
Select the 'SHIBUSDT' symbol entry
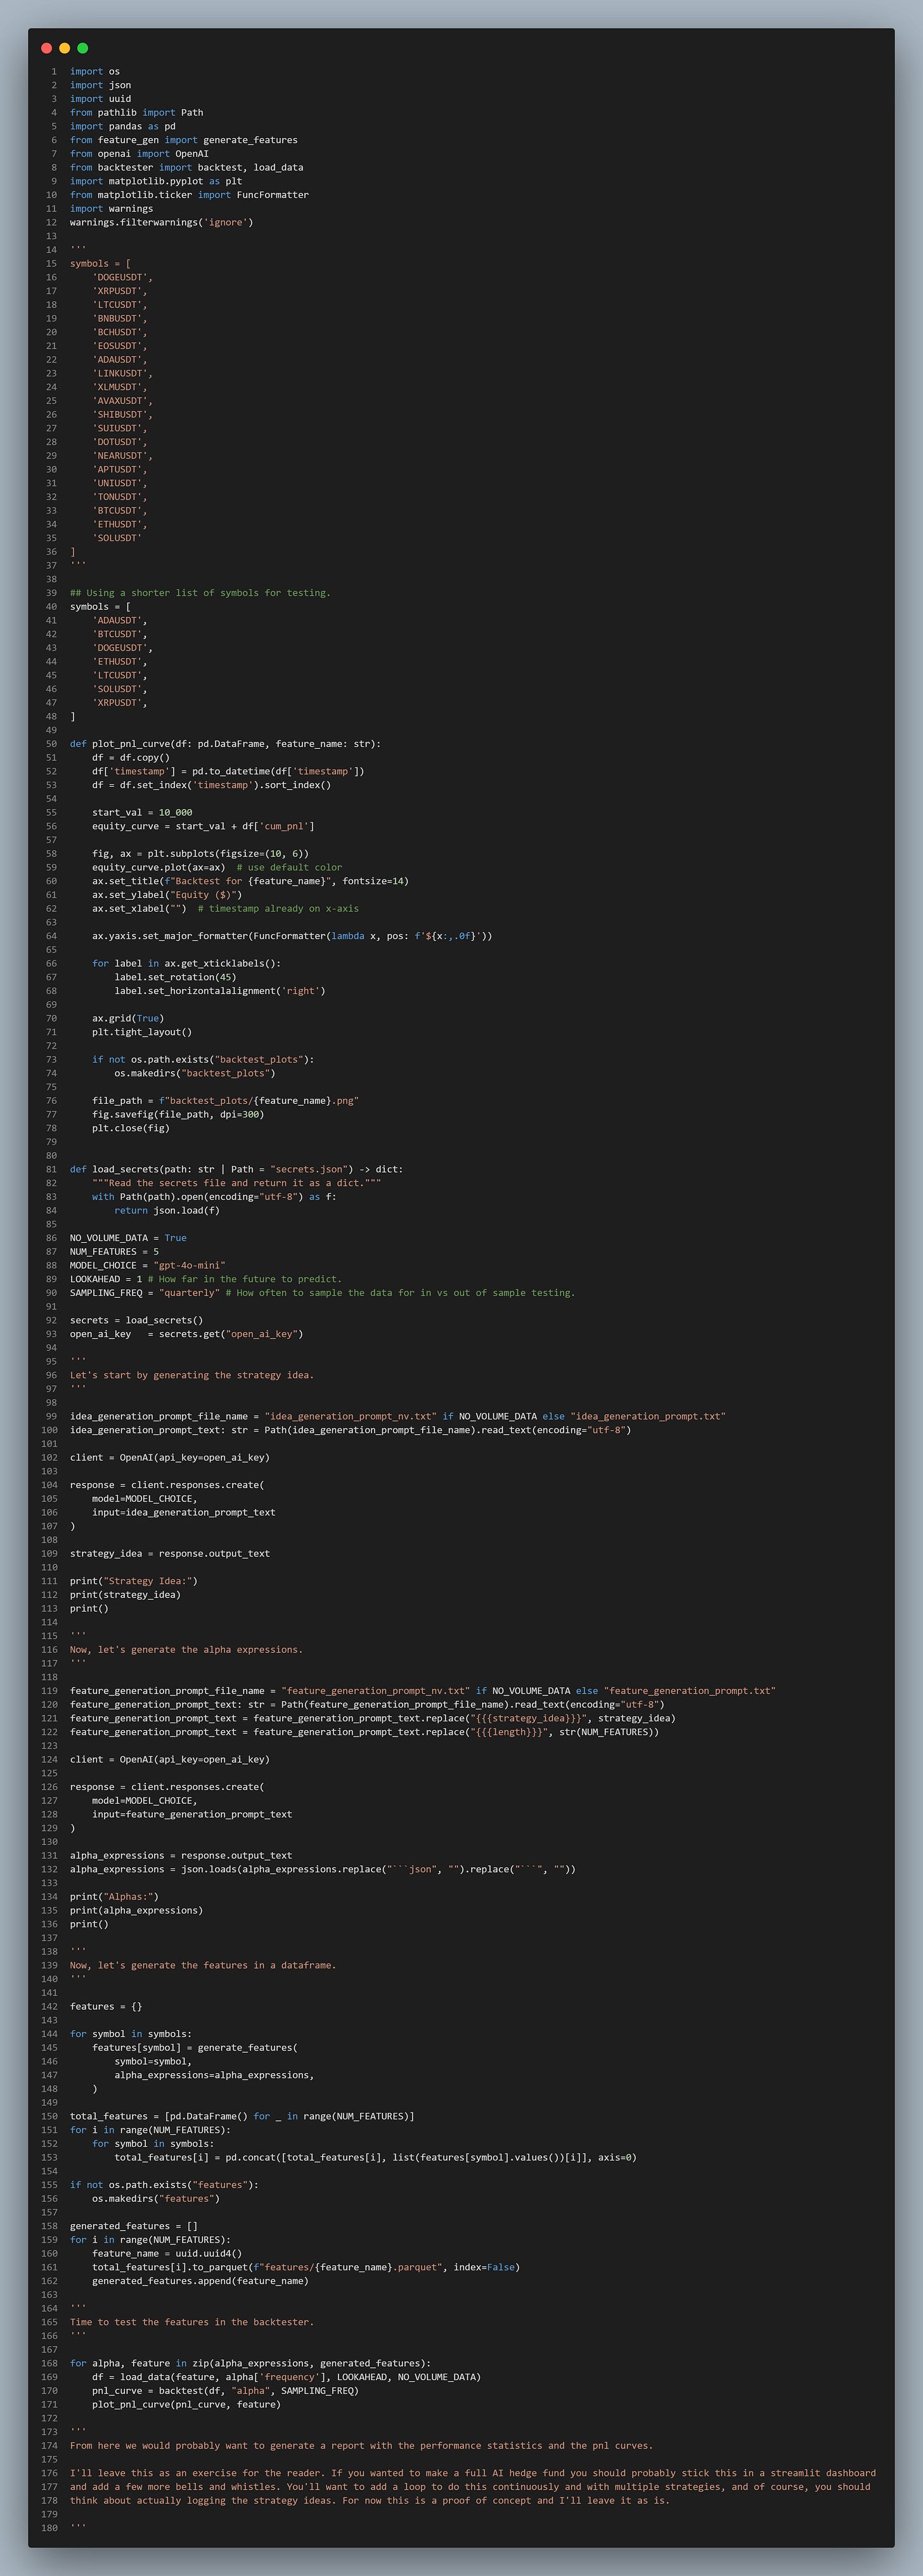tap(122, 414)
